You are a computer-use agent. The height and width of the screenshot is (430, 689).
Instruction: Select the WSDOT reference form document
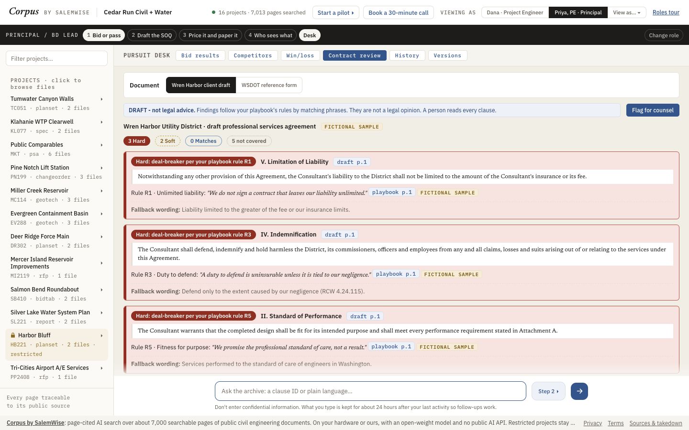click(x=269, y=85)
